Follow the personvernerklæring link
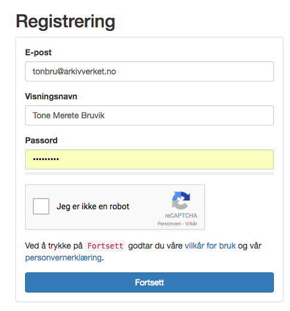This screenshot has width=290, height=311. (x=63, y=258)
